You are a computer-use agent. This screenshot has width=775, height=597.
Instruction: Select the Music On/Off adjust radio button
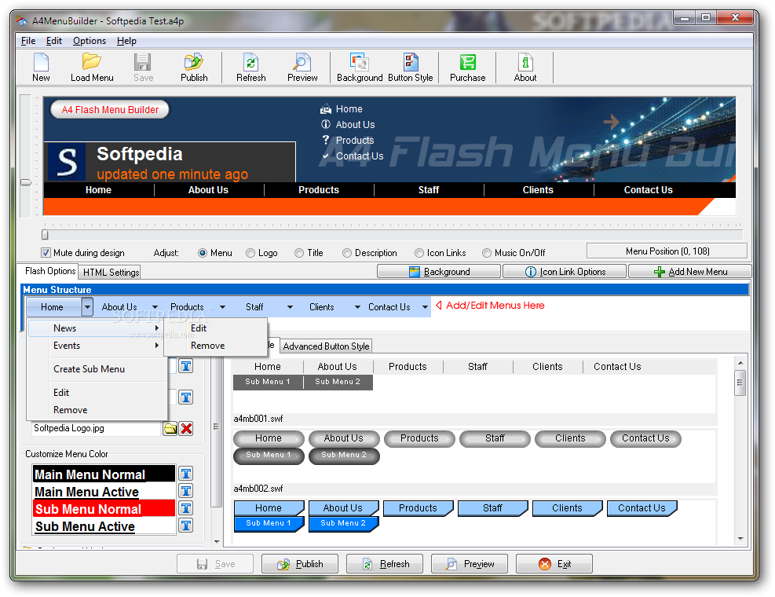click(487, 253)
